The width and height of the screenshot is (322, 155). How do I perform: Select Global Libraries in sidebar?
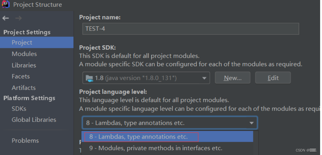coord(34,120)
